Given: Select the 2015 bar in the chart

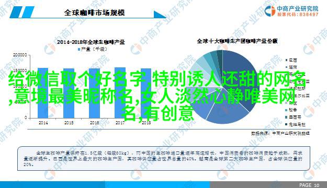Looking at the screenshot, I should 69,93.
